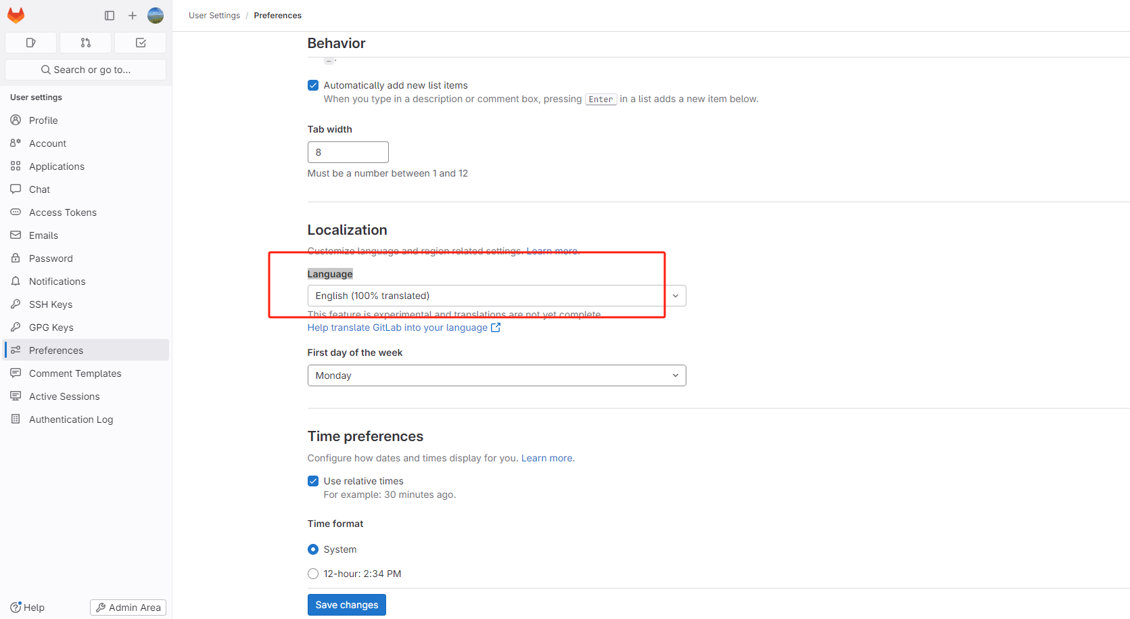The height and width of the screenshot is (619, 1130).
Task: Toggle the sidebar collapse icon
Action: (x=110, y=16)
